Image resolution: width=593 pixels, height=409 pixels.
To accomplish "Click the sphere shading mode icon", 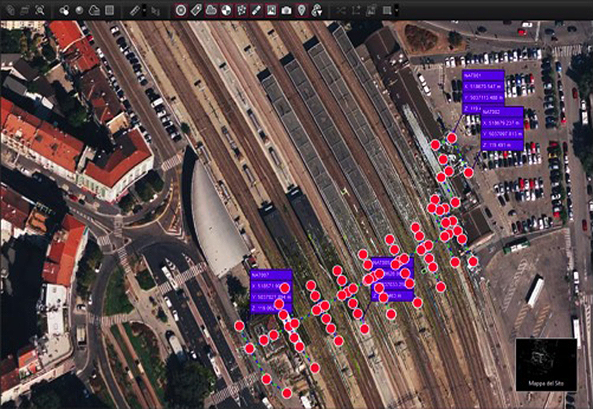I will pos(79,10).
